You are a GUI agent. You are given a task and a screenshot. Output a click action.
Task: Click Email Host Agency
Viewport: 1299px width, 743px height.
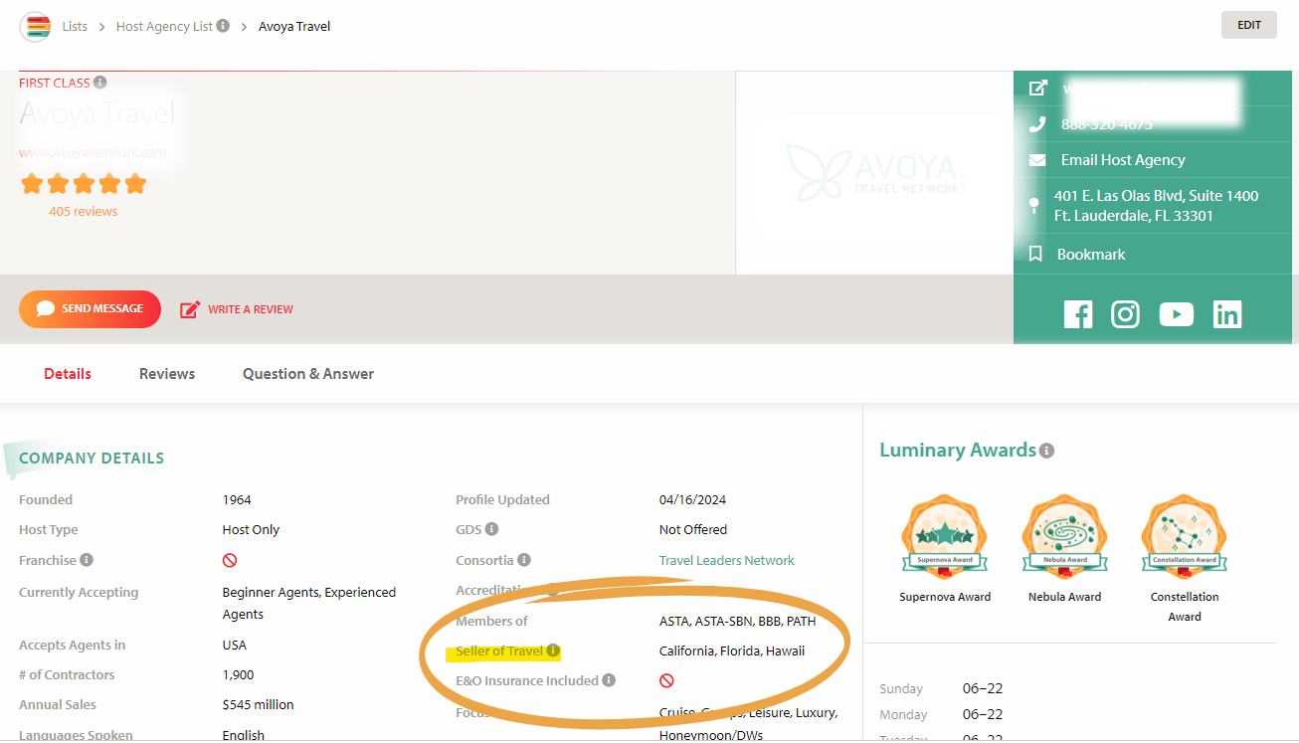[1123, 160]
